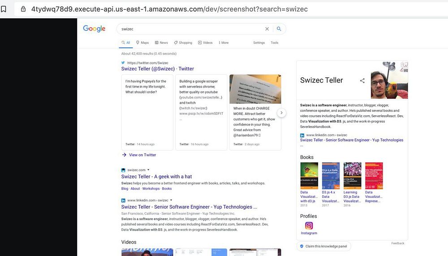Switch to the Videos tab

[x=206, y=43]
